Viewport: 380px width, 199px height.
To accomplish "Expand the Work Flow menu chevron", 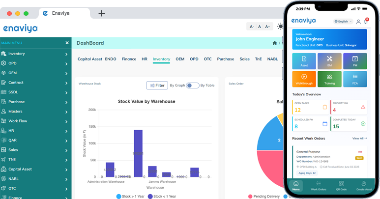I will (66, 121).
